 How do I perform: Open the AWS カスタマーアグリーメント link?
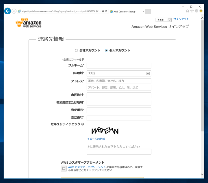click(87, 167)
